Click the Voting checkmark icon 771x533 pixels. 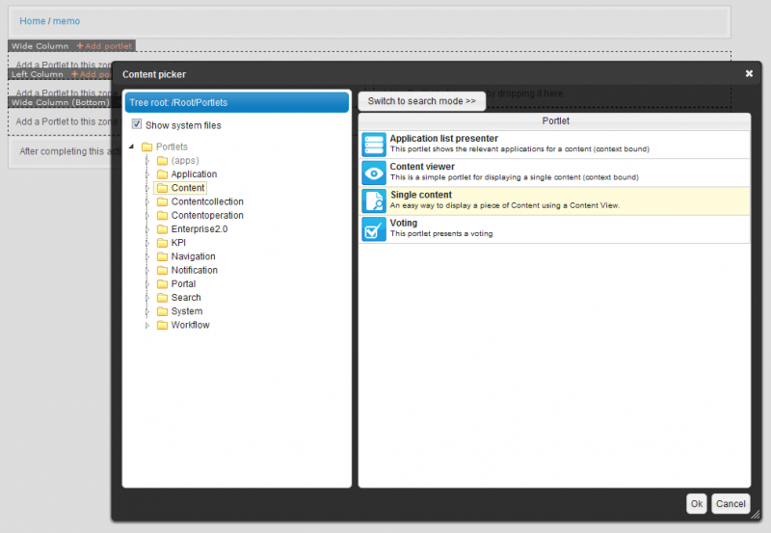[374, 229]
